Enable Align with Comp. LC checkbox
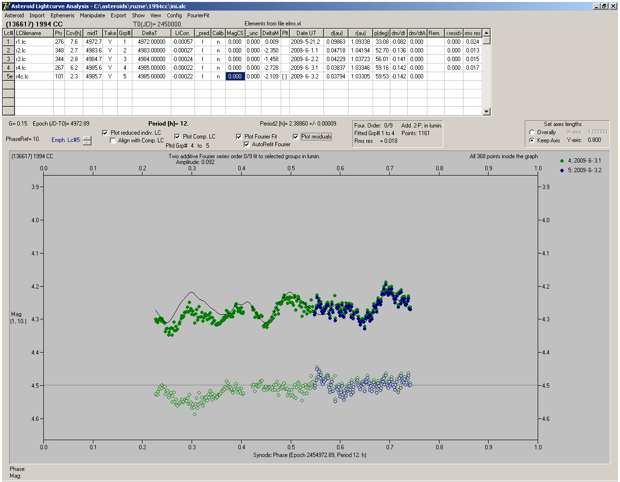The image size is (620, 482). point(113,140)
